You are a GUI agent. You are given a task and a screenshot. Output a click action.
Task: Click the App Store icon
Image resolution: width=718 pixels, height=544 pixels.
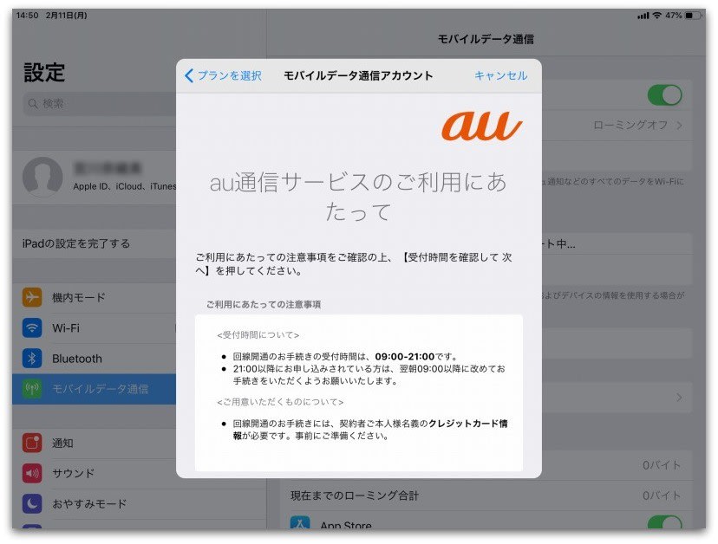click(x=300, y=523)
